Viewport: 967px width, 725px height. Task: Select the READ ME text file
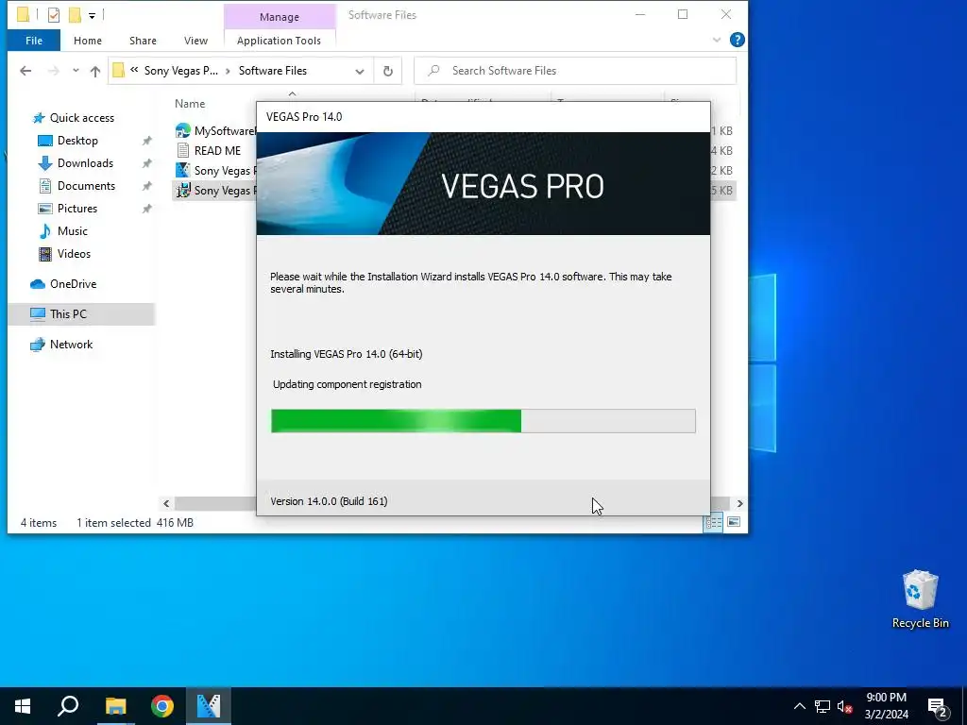[217, 150]
